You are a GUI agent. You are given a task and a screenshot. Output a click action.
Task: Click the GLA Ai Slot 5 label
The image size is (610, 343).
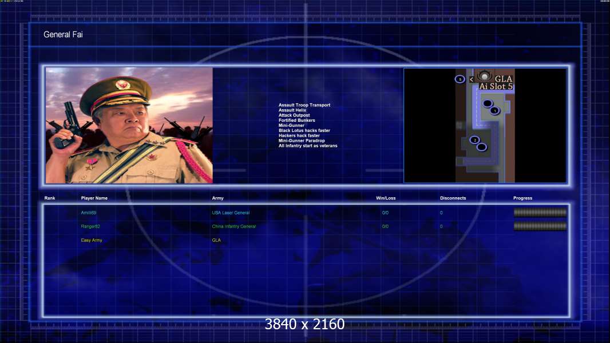click(496, 83)
